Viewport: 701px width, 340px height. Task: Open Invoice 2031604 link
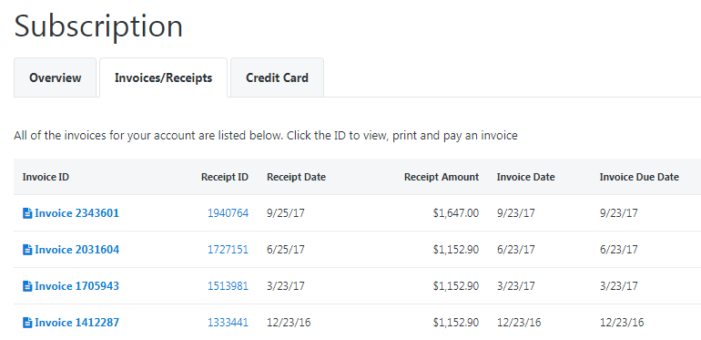pyautogui.click(x=76, y=249)
